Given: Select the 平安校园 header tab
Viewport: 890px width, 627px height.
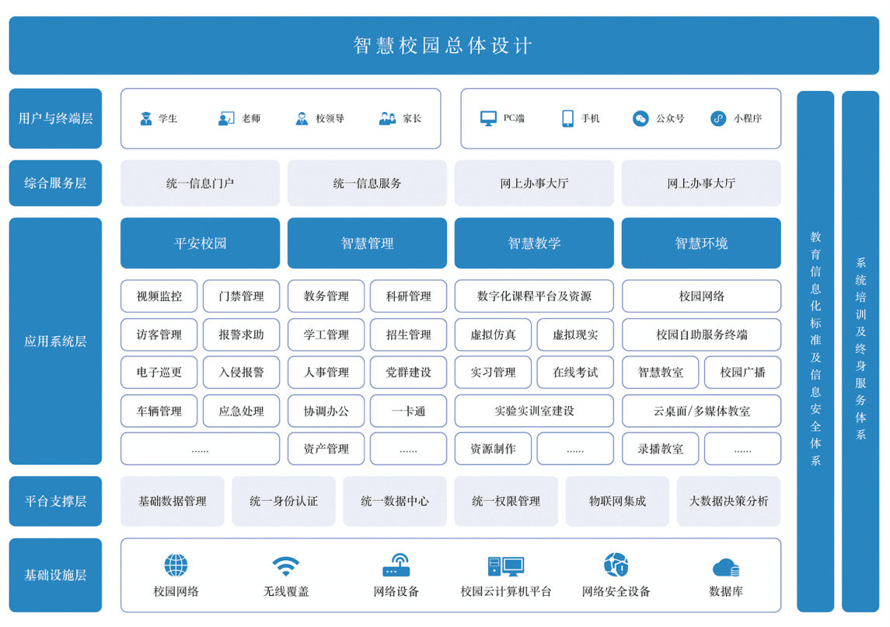Looking at the screenshot, I should 200,243.
